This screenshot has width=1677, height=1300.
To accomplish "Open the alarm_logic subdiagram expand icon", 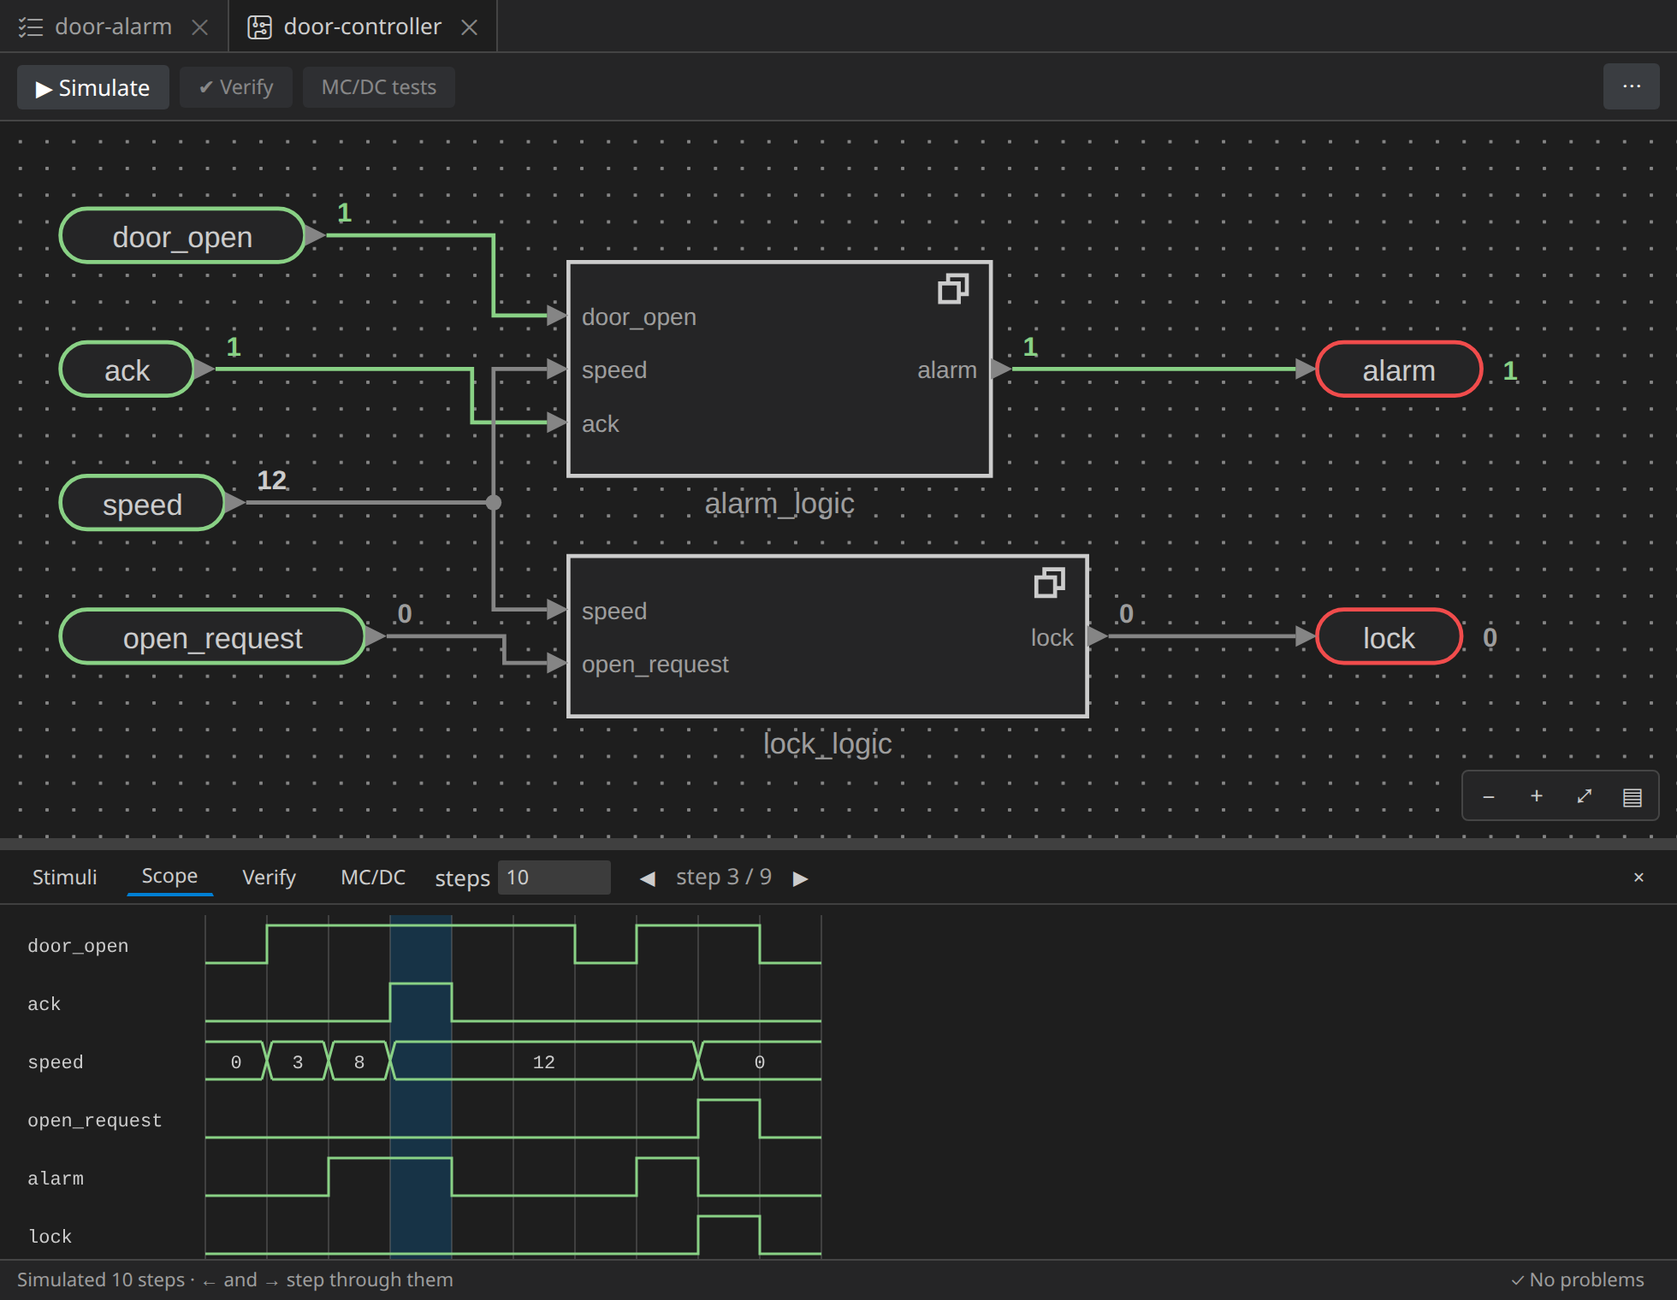I will (x=953, y=289).
